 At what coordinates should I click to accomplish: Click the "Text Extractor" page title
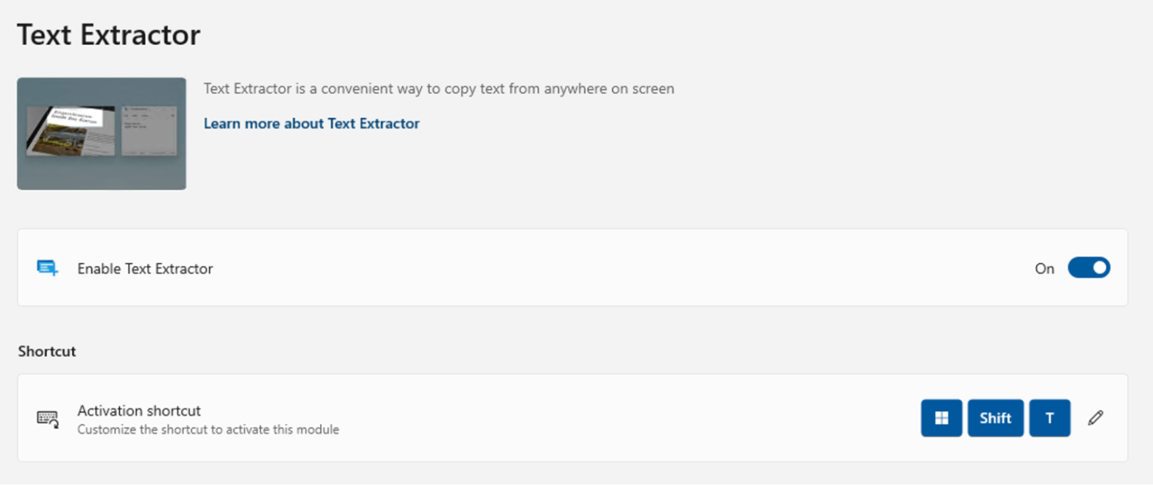[x=109, y=35]
